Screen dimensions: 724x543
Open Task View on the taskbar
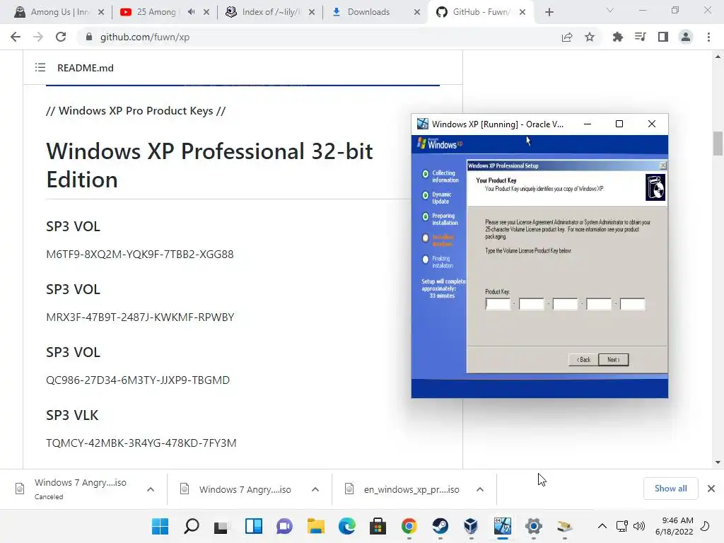[222, 526]
